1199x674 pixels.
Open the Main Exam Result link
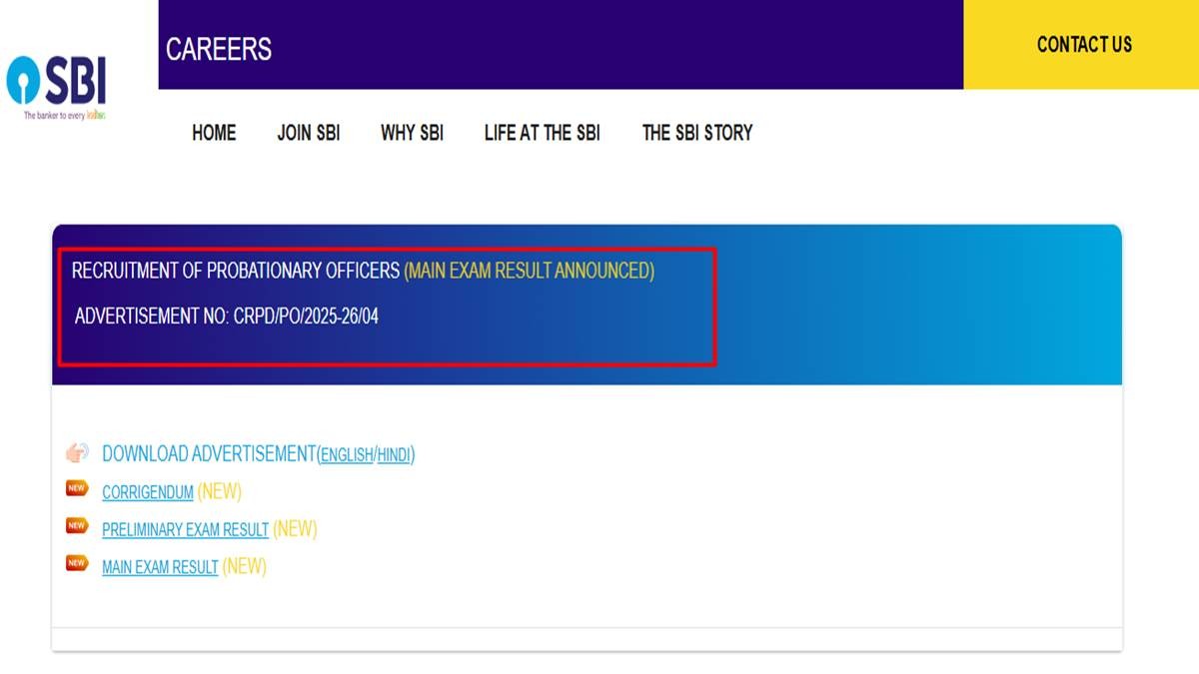tap(160, 568)
